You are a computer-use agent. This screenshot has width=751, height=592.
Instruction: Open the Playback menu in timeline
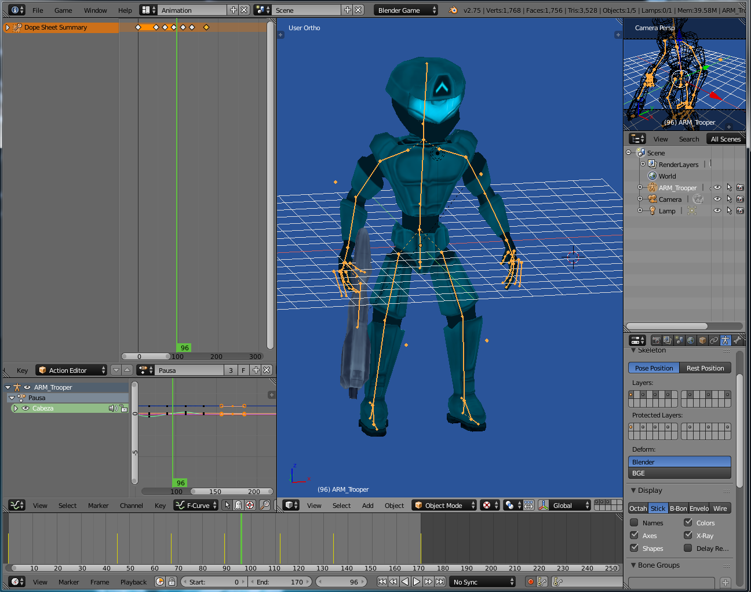pyautogui.click(x=133, y=582)
